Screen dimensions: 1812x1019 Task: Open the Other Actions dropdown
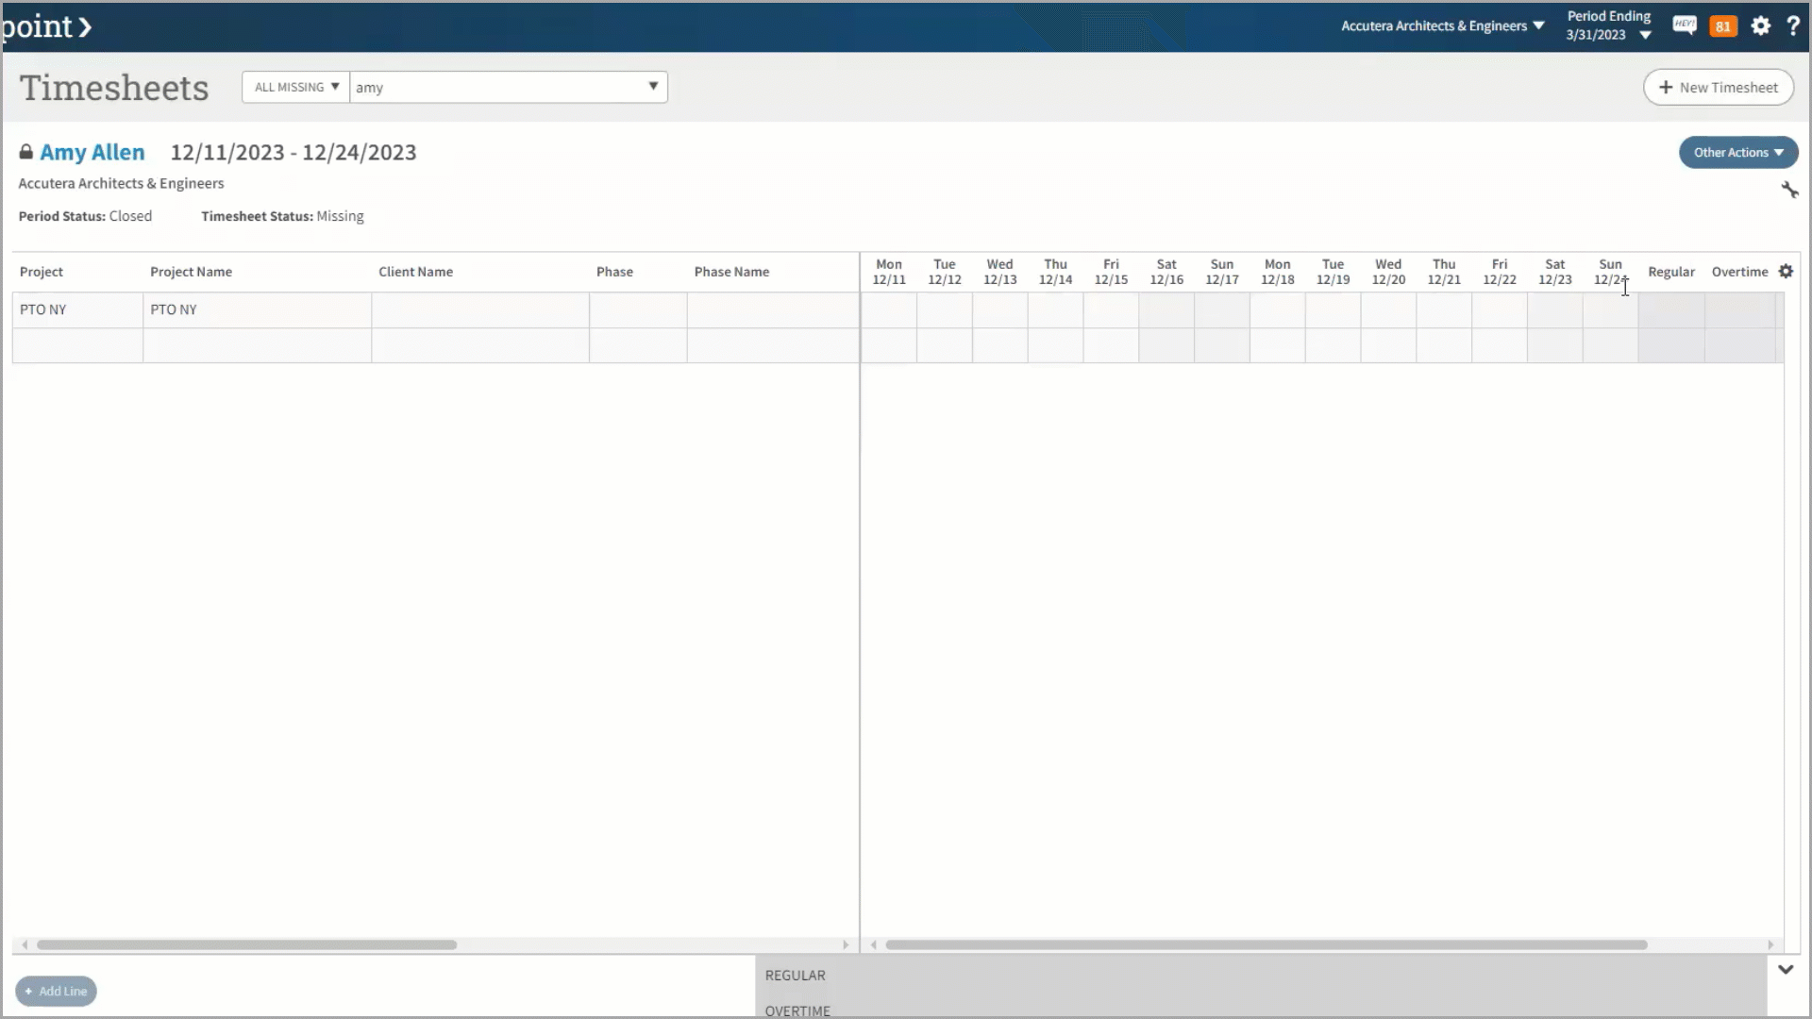[1737, 152]
